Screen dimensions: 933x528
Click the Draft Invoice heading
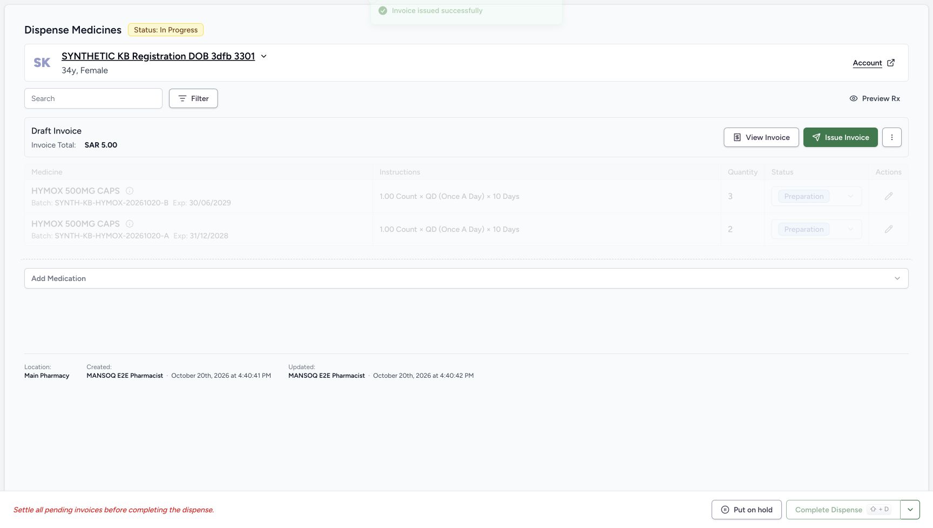[56, 131]
